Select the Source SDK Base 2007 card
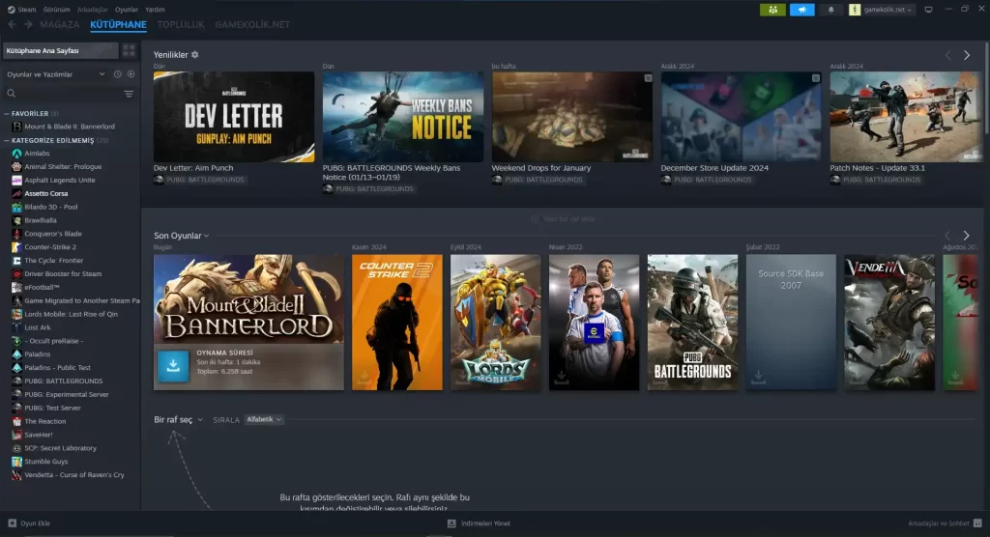Viewport: 990px width, 537px height. [x=791, y=322]
